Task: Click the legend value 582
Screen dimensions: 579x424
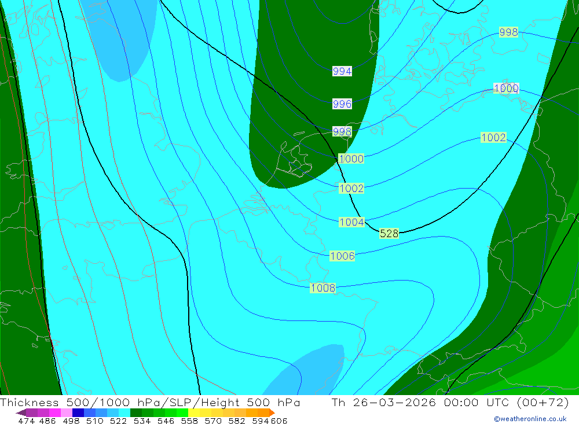Action: pyautogui.click(x=236, y=421)
